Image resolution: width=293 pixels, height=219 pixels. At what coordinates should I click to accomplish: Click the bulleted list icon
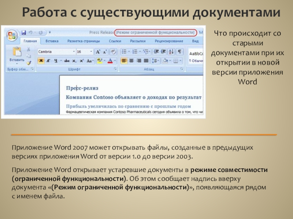pos(124,52)
